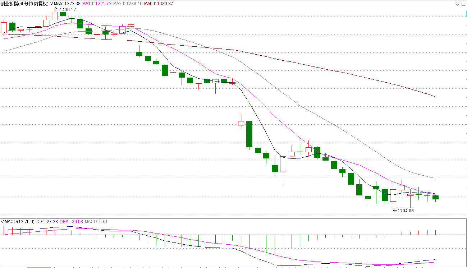Image resolution: width=467 pixels, height=268 pixels.
Task: Click the DIF: -27.28 value
Action: (47, 222)
